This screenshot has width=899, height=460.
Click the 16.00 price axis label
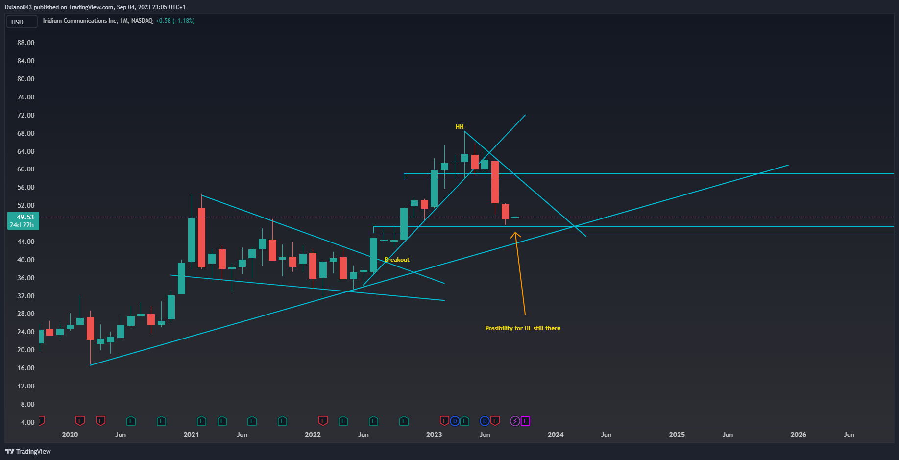pos(26,368)
